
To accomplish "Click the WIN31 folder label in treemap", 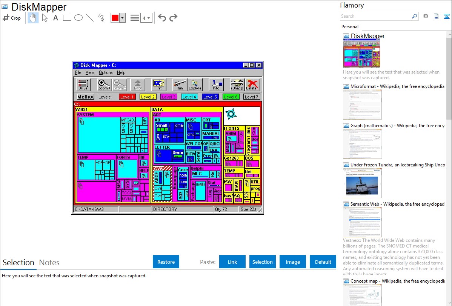I will pyautogui.click(x=81, y=109).
